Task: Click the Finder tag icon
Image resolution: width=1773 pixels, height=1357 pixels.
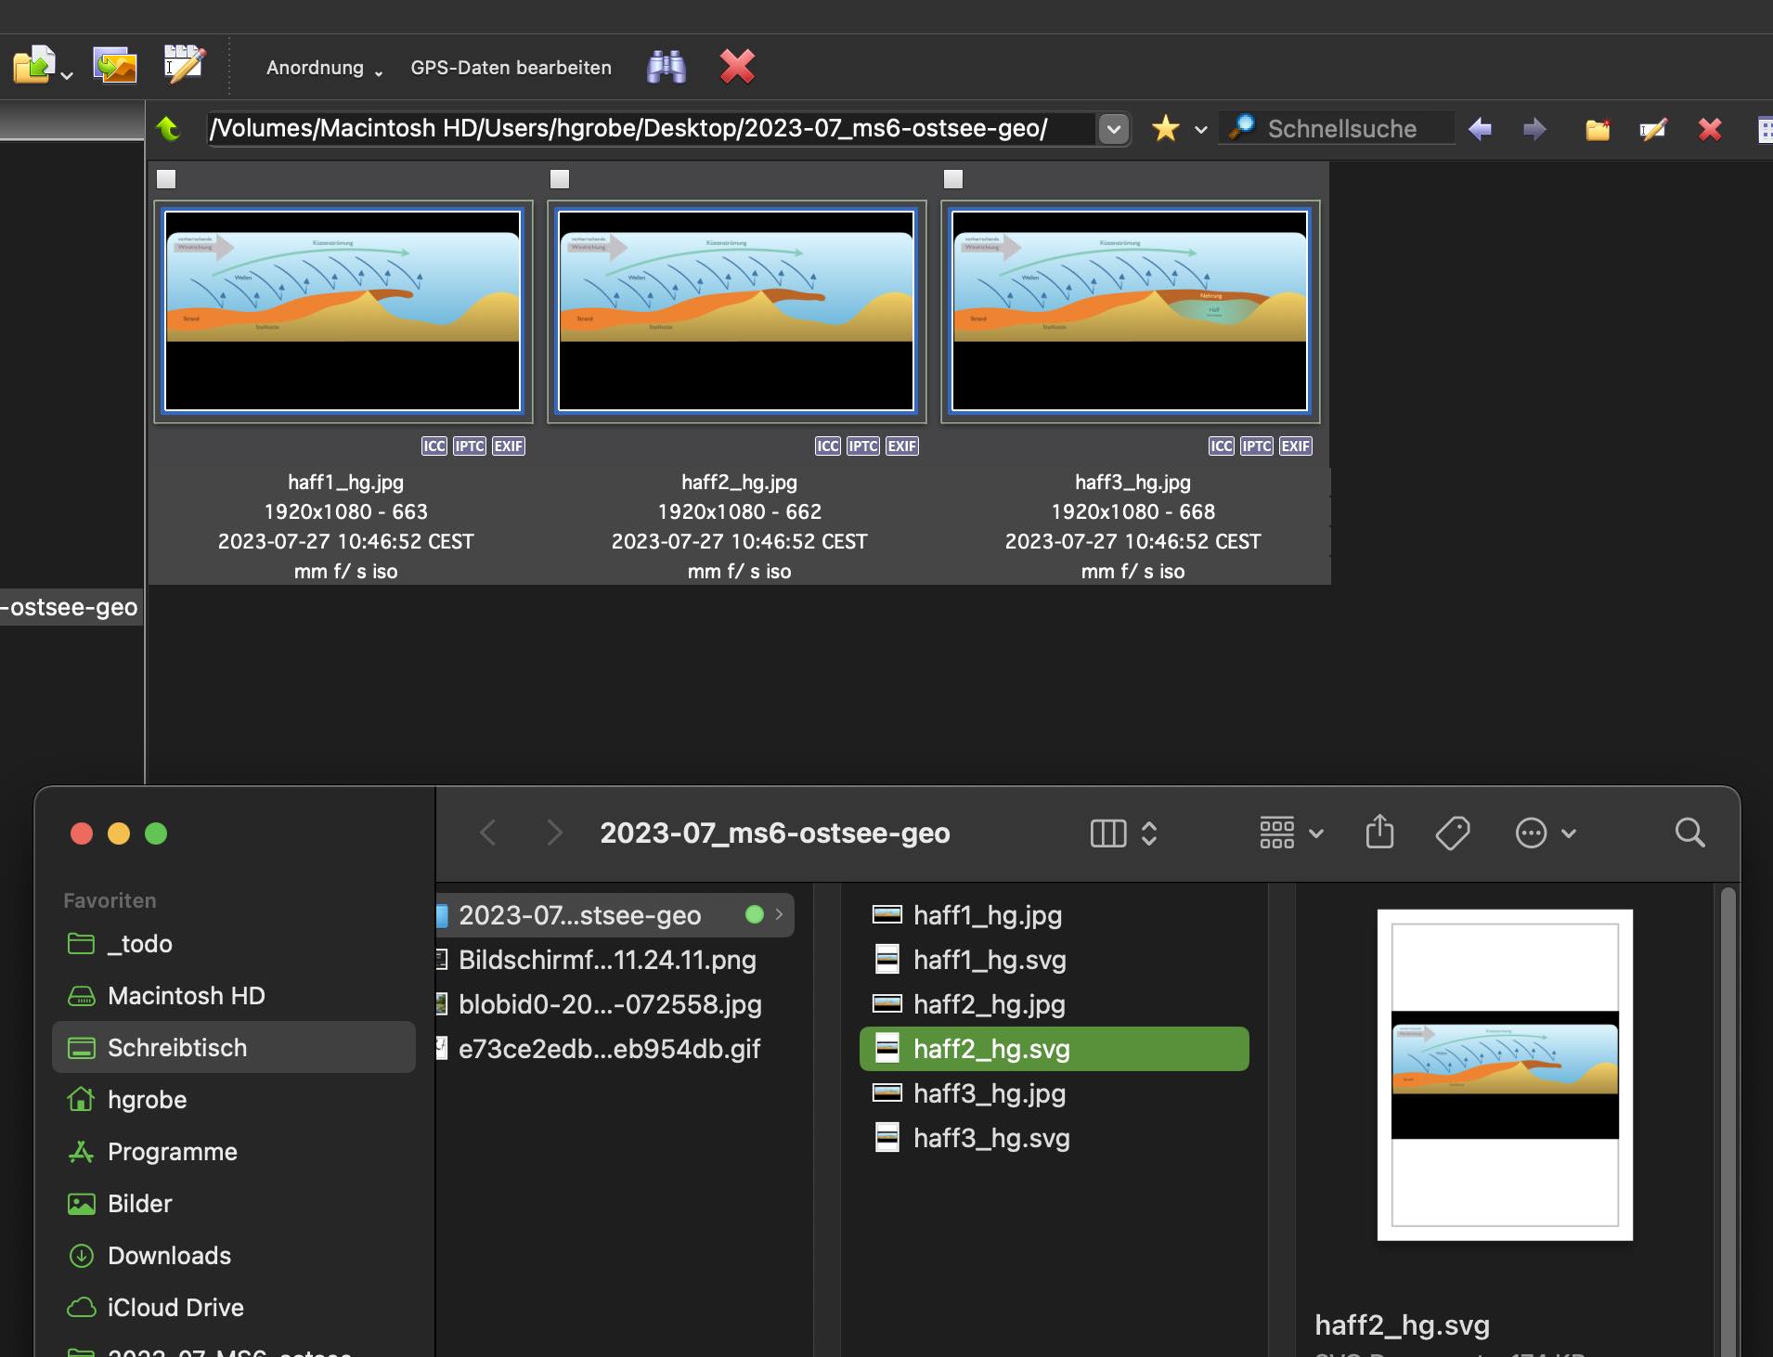Action: tap(1452, 833)
